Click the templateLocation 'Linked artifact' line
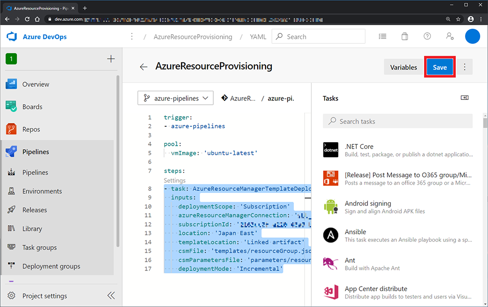This screenshot has width=488, height=307. [242, 242]
